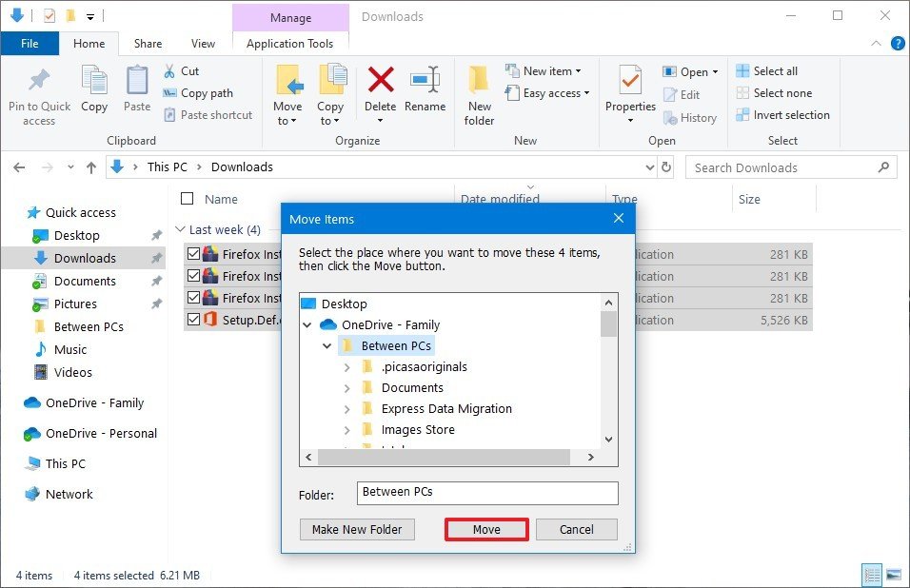Click the dialog's horizontal scrollbar thumb
Image resolution: width=910 pixels, height=588 pixels.
(444, 457)
